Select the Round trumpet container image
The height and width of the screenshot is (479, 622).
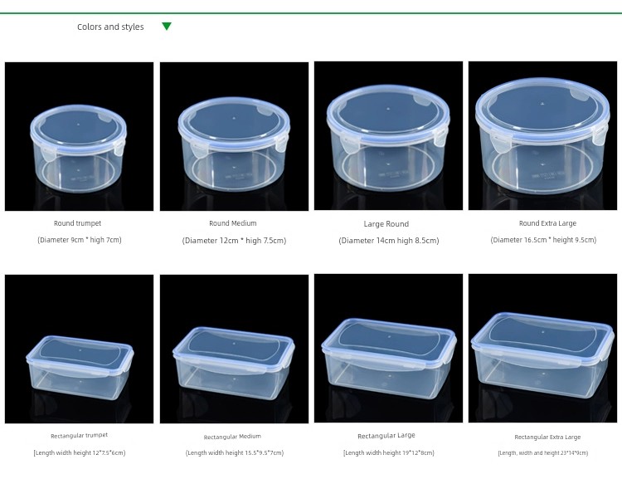[x=79, y=136]
